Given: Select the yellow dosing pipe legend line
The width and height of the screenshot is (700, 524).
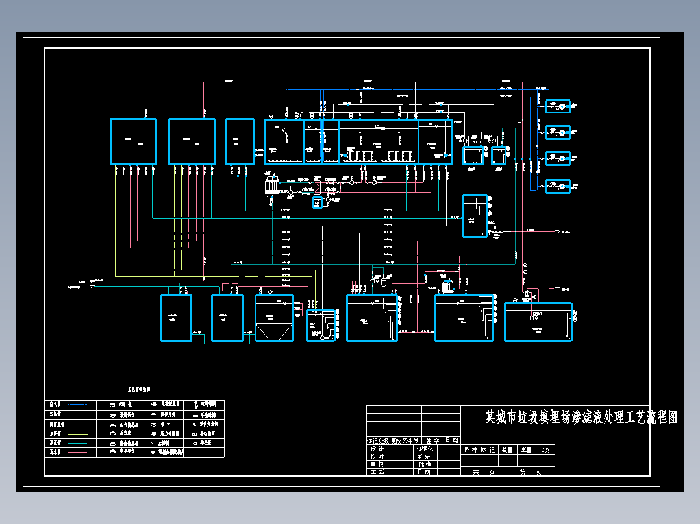Looking at the screenshot, I should [x=78, y=433].
